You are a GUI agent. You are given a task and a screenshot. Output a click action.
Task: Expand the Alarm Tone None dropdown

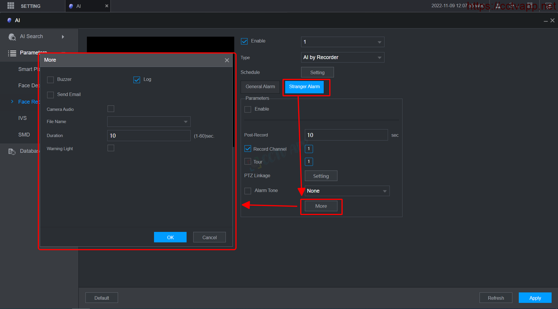(347, 191)
